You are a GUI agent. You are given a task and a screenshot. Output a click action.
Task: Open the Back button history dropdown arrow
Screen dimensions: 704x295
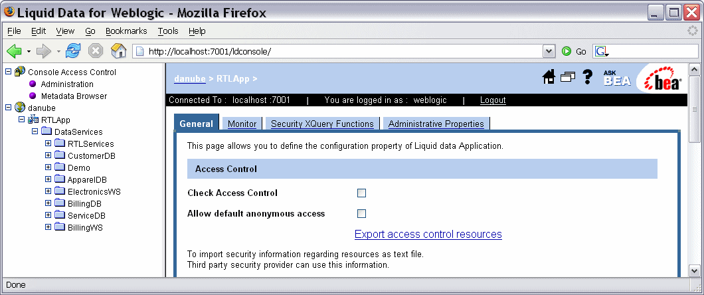[x=29, y=51]
